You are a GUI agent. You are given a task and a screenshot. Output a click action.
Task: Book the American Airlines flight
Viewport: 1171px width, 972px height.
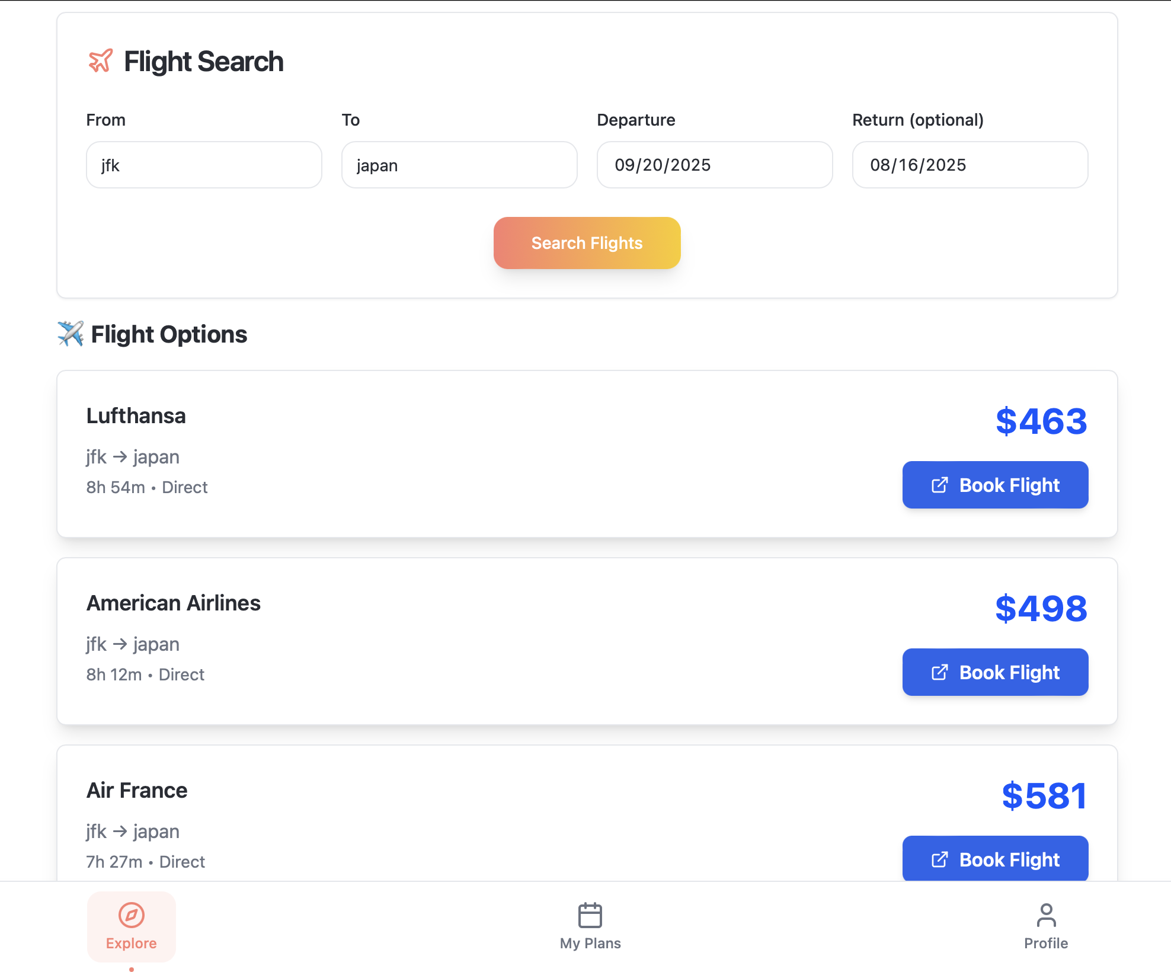click(x=995, y=672)
